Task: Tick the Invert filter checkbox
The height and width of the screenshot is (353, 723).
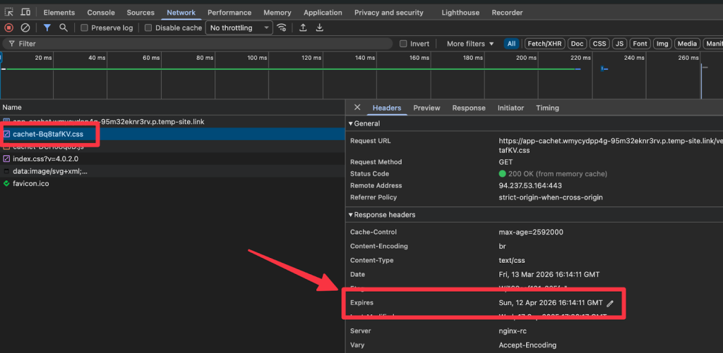Action: pyautogui.click(x=404, y=44)
